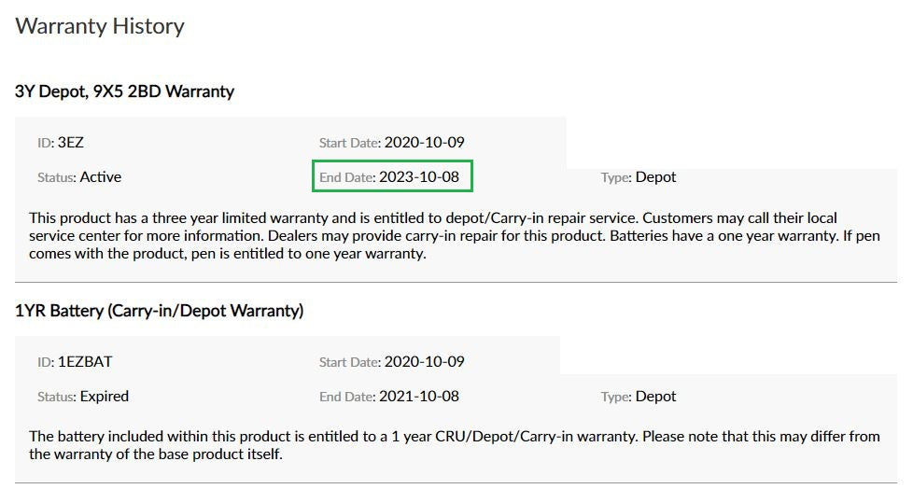Click the warranty ID value "3EZ"

coord(71,143)
